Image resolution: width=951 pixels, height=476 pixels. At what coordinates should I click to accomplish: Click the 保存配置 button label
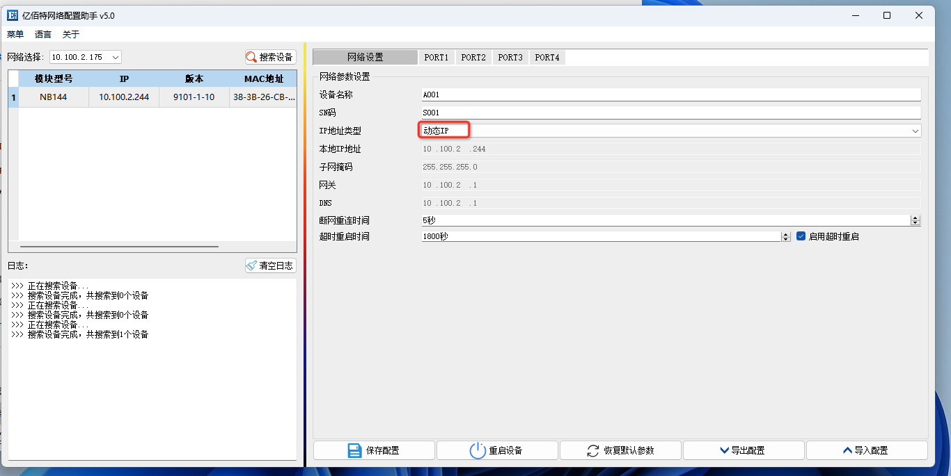383,450
